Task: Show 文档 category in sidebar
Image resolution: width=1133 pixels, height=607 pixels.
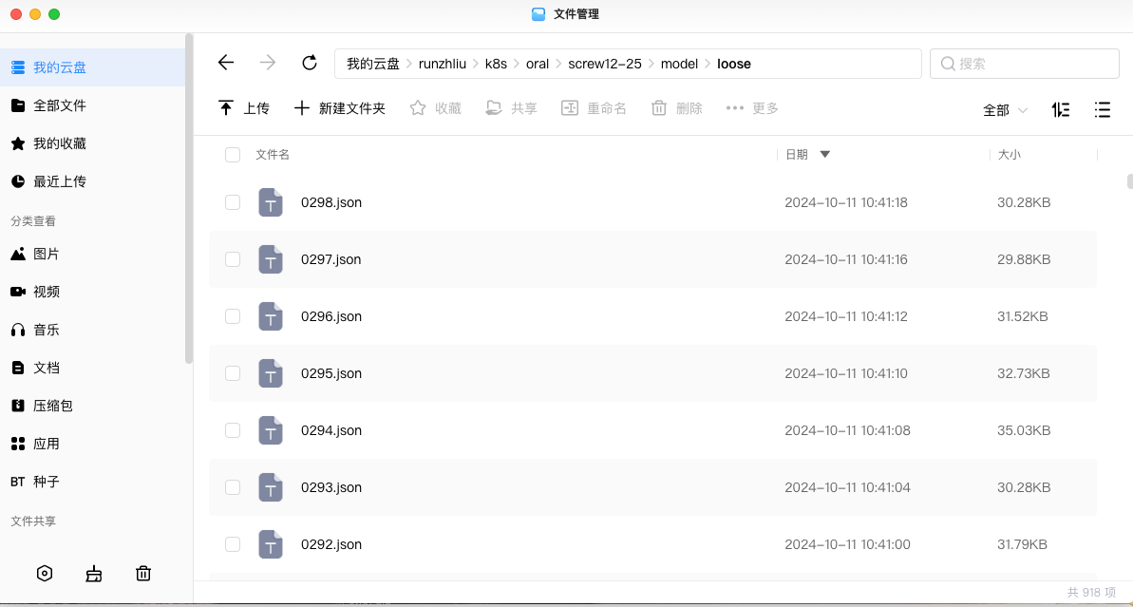Action: [92, 368]
